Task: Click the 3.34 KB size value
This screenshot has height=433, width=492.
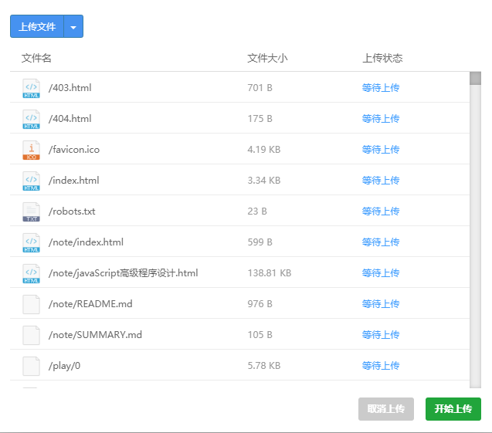Action: pyautogui.click(x=264, y=181)
